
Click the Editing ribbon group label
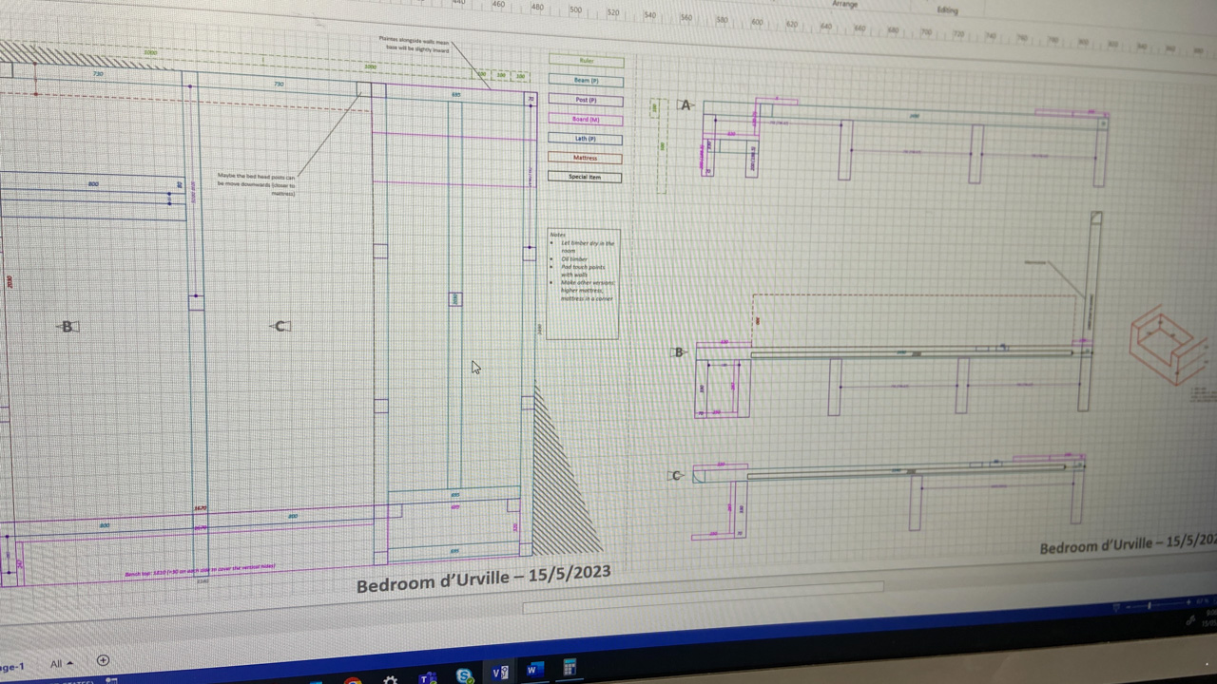coord(947,10)
